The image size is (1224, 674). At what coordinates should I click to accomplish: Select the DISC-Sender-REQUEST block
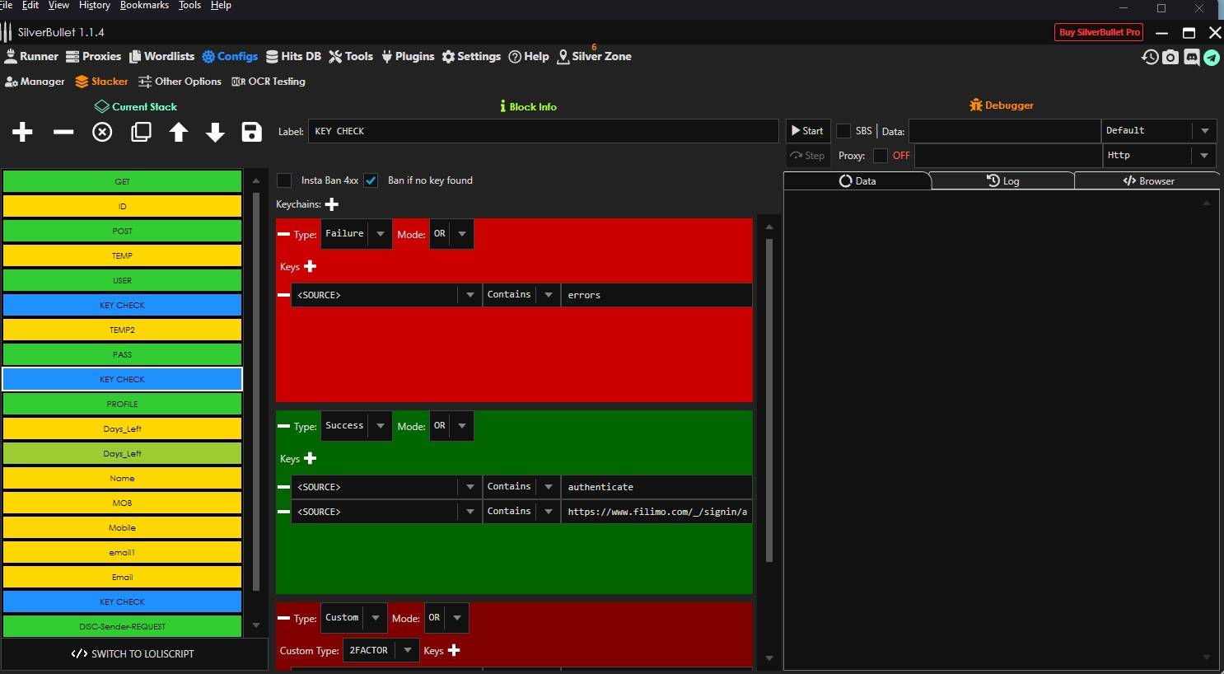122,626
